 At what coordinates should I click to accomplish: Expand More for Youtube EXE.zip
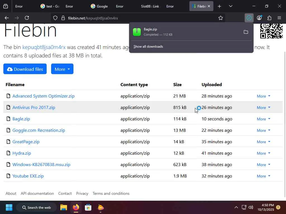[263, 176]
